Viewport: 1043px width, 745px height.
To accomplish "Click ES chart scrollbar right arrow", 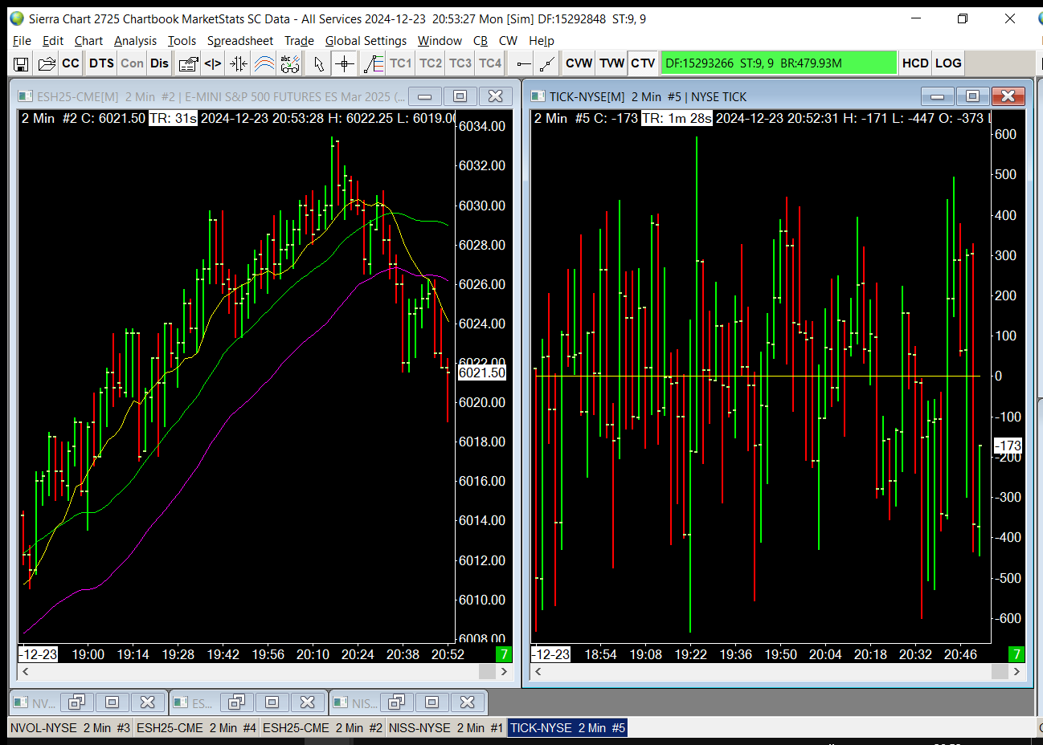I will coord(504,672).
